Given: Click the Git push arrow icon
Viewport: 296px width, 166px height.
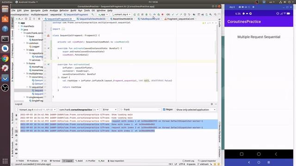Looking at the screenshot, I should point(181,14).
